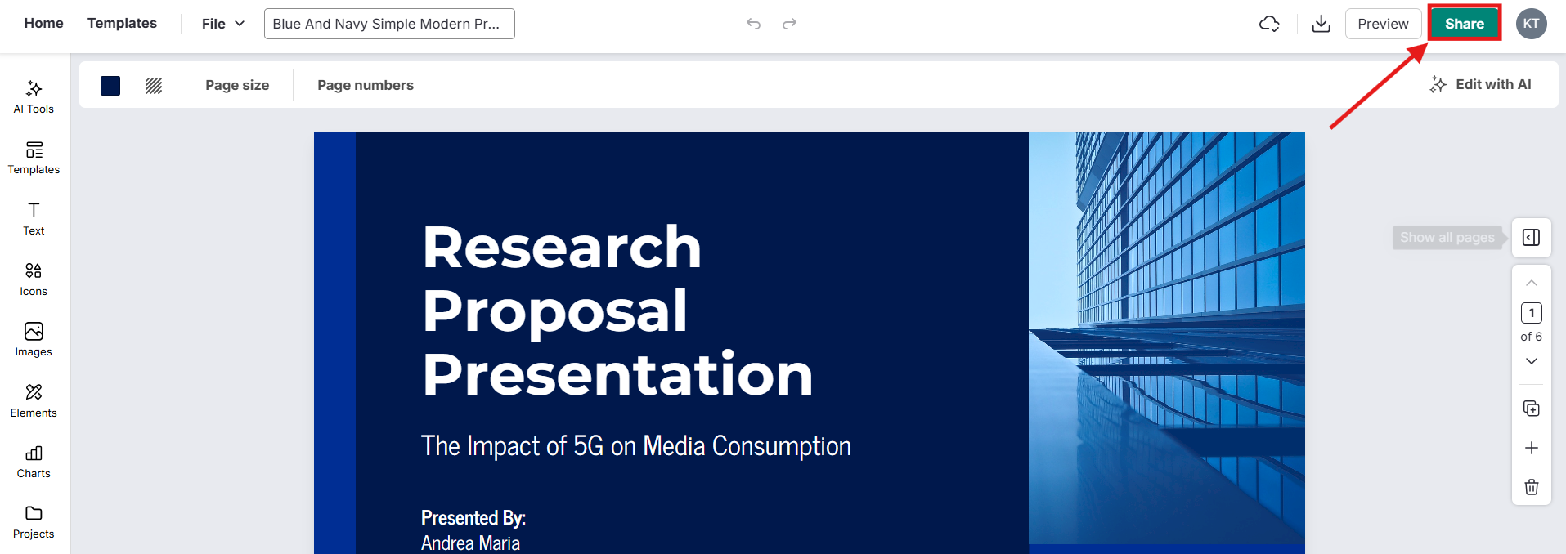Open the Page size options
The width and height of the screenshot is (1566, 554).
(x=237, y=85)
